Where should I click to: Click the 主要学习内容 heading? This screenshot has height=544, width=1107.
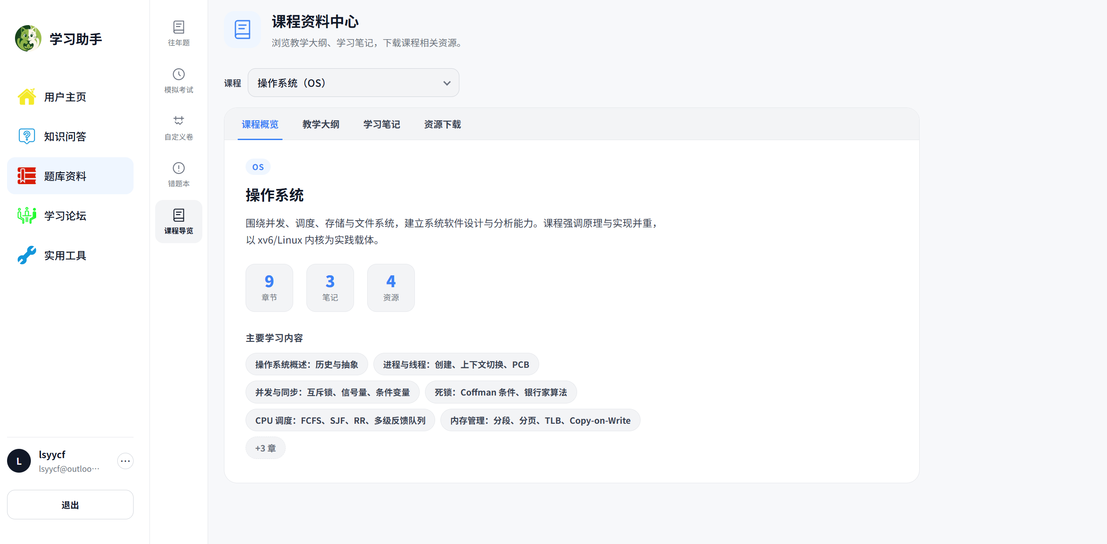pyautogui.click(x=274, y=338)
